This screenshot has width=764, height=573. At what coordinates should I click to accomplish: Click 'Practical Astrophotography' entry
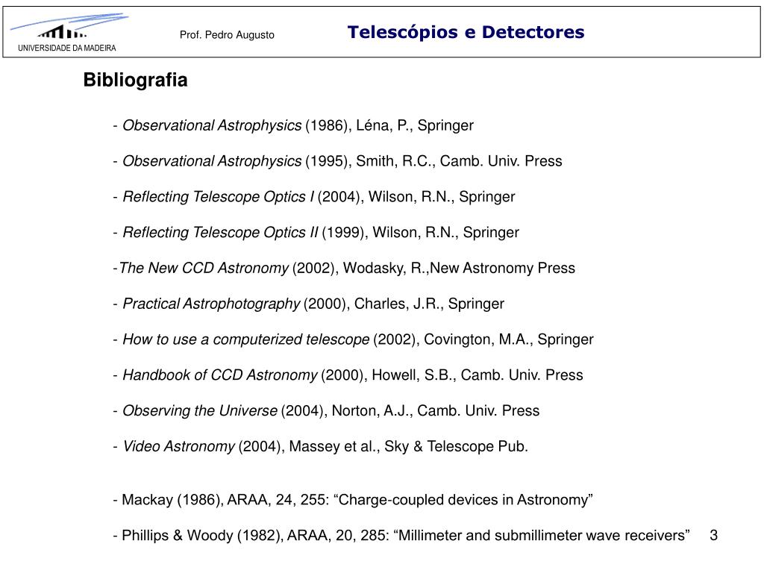[x=308, y=304]
